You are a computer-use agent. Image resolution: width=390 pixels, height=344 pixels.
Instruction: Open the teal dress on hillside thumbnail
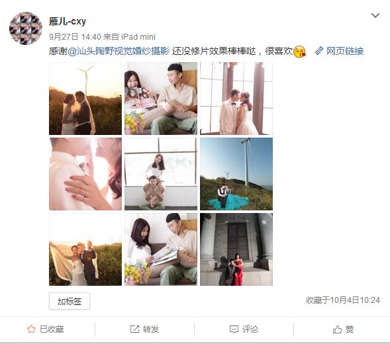coord(236,174)
